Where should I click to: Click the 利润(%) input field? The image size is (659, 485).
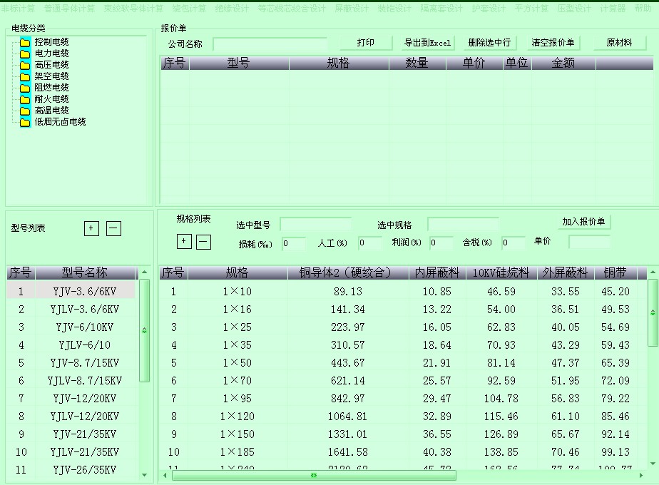tap(441, 243)
